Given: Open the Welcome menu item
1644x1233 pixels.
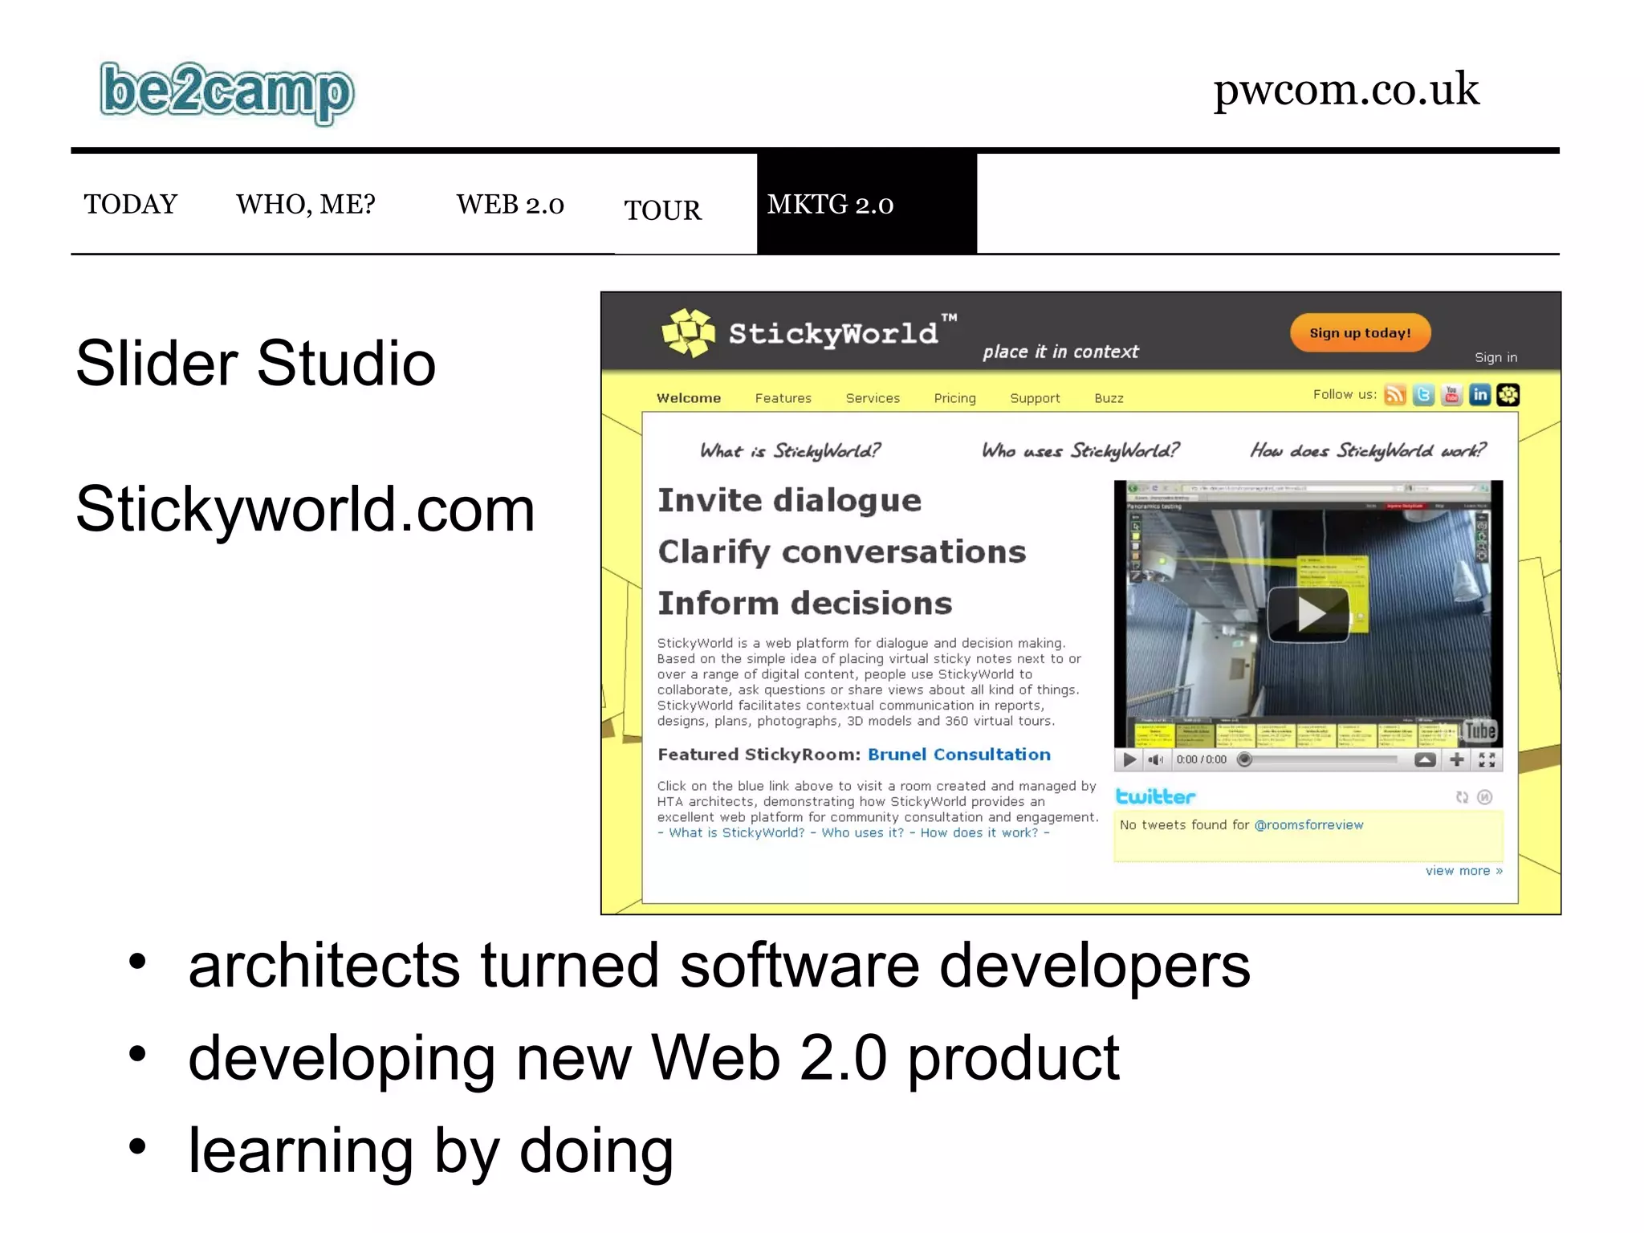Looking at the screenshot, I should (x=689, y=398).
